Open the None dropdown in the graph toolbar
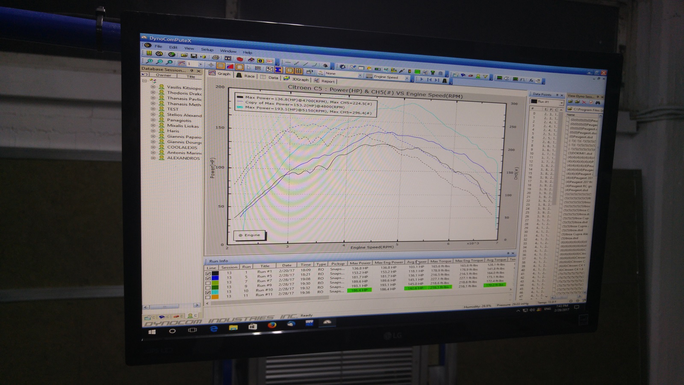 point(360,75)
